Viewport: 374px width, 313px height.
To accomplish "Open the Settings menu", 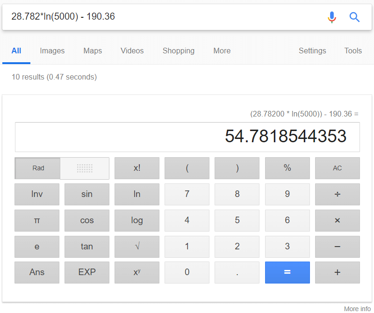I will click(x=312, y=51).
